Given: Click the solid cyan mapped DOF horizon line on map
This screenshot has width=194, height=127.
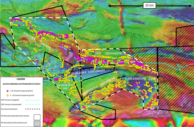Looking at the screenshot, I should point(161,63).
